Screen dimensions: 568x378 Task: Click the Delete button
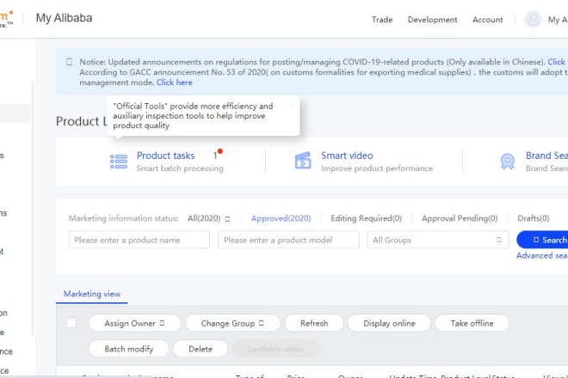[201, 349]
